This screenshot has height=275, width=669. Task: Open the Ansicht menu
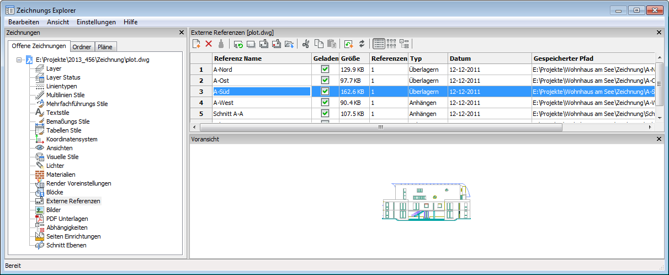coord(58,22)
